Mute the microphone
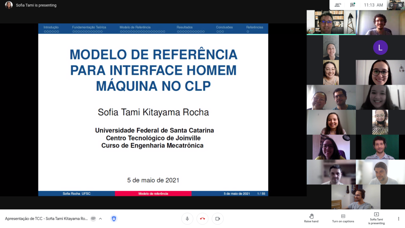405x228 pixels. (x=187, y=218)
